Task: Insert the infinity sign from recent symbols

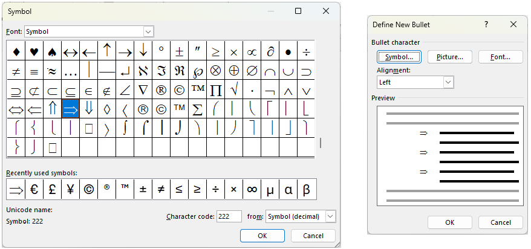Action: coord(252,189)
